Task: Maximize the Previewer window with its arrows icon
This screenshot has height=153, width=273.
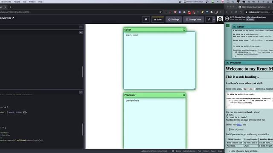Action: (184, 95)
